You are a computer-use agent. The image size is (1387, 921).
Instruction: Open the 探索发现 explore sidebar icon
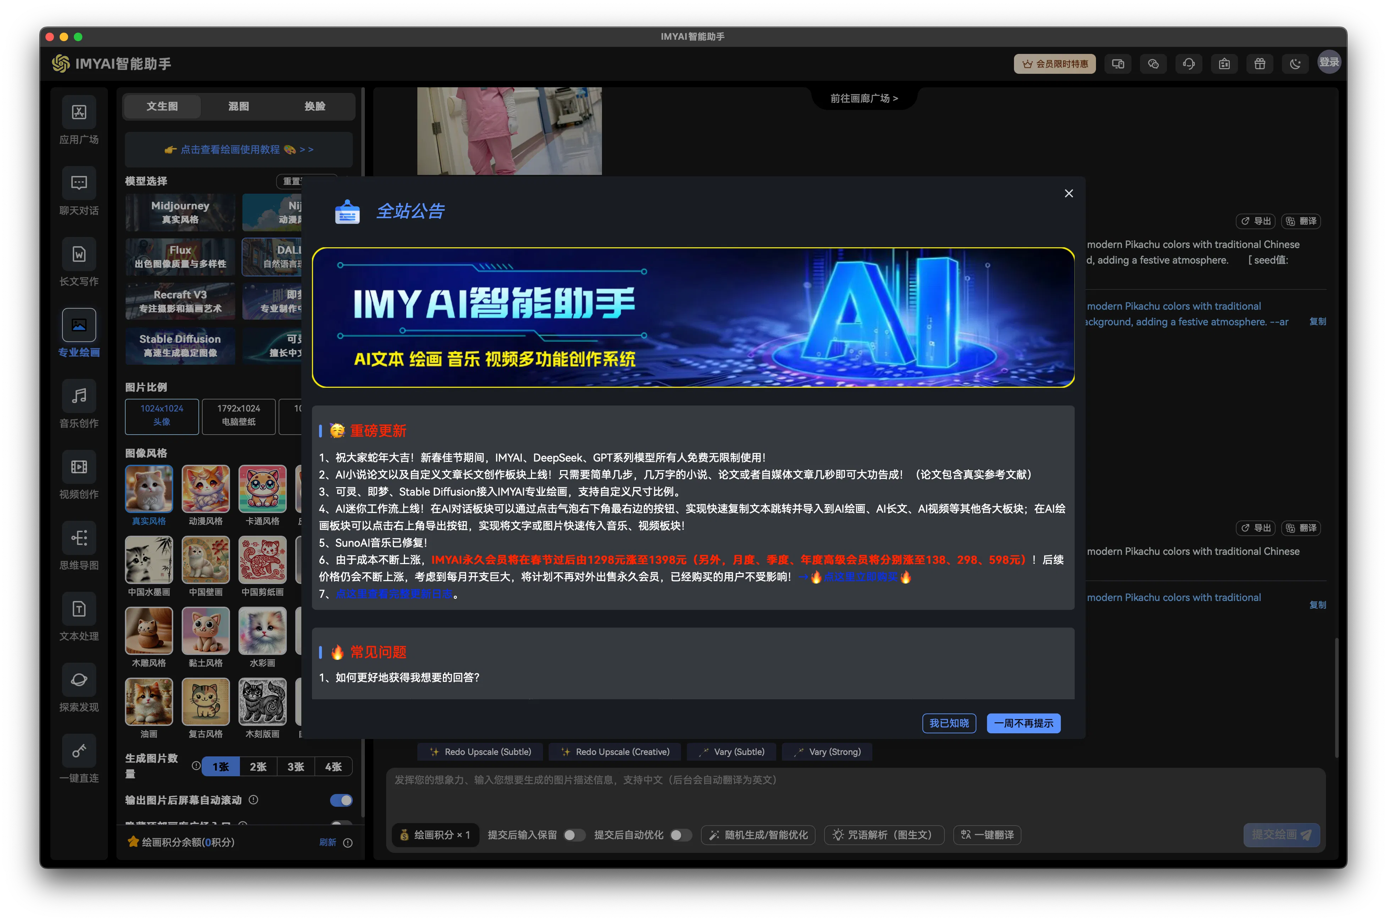coord(79,680)
